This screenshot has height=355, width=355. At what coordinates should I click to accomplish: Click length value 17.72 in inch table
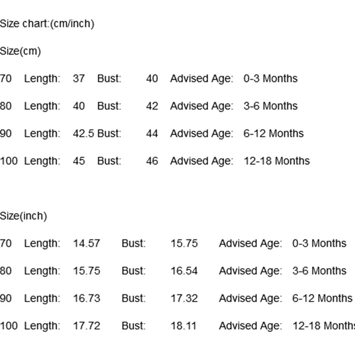[87, 326]
